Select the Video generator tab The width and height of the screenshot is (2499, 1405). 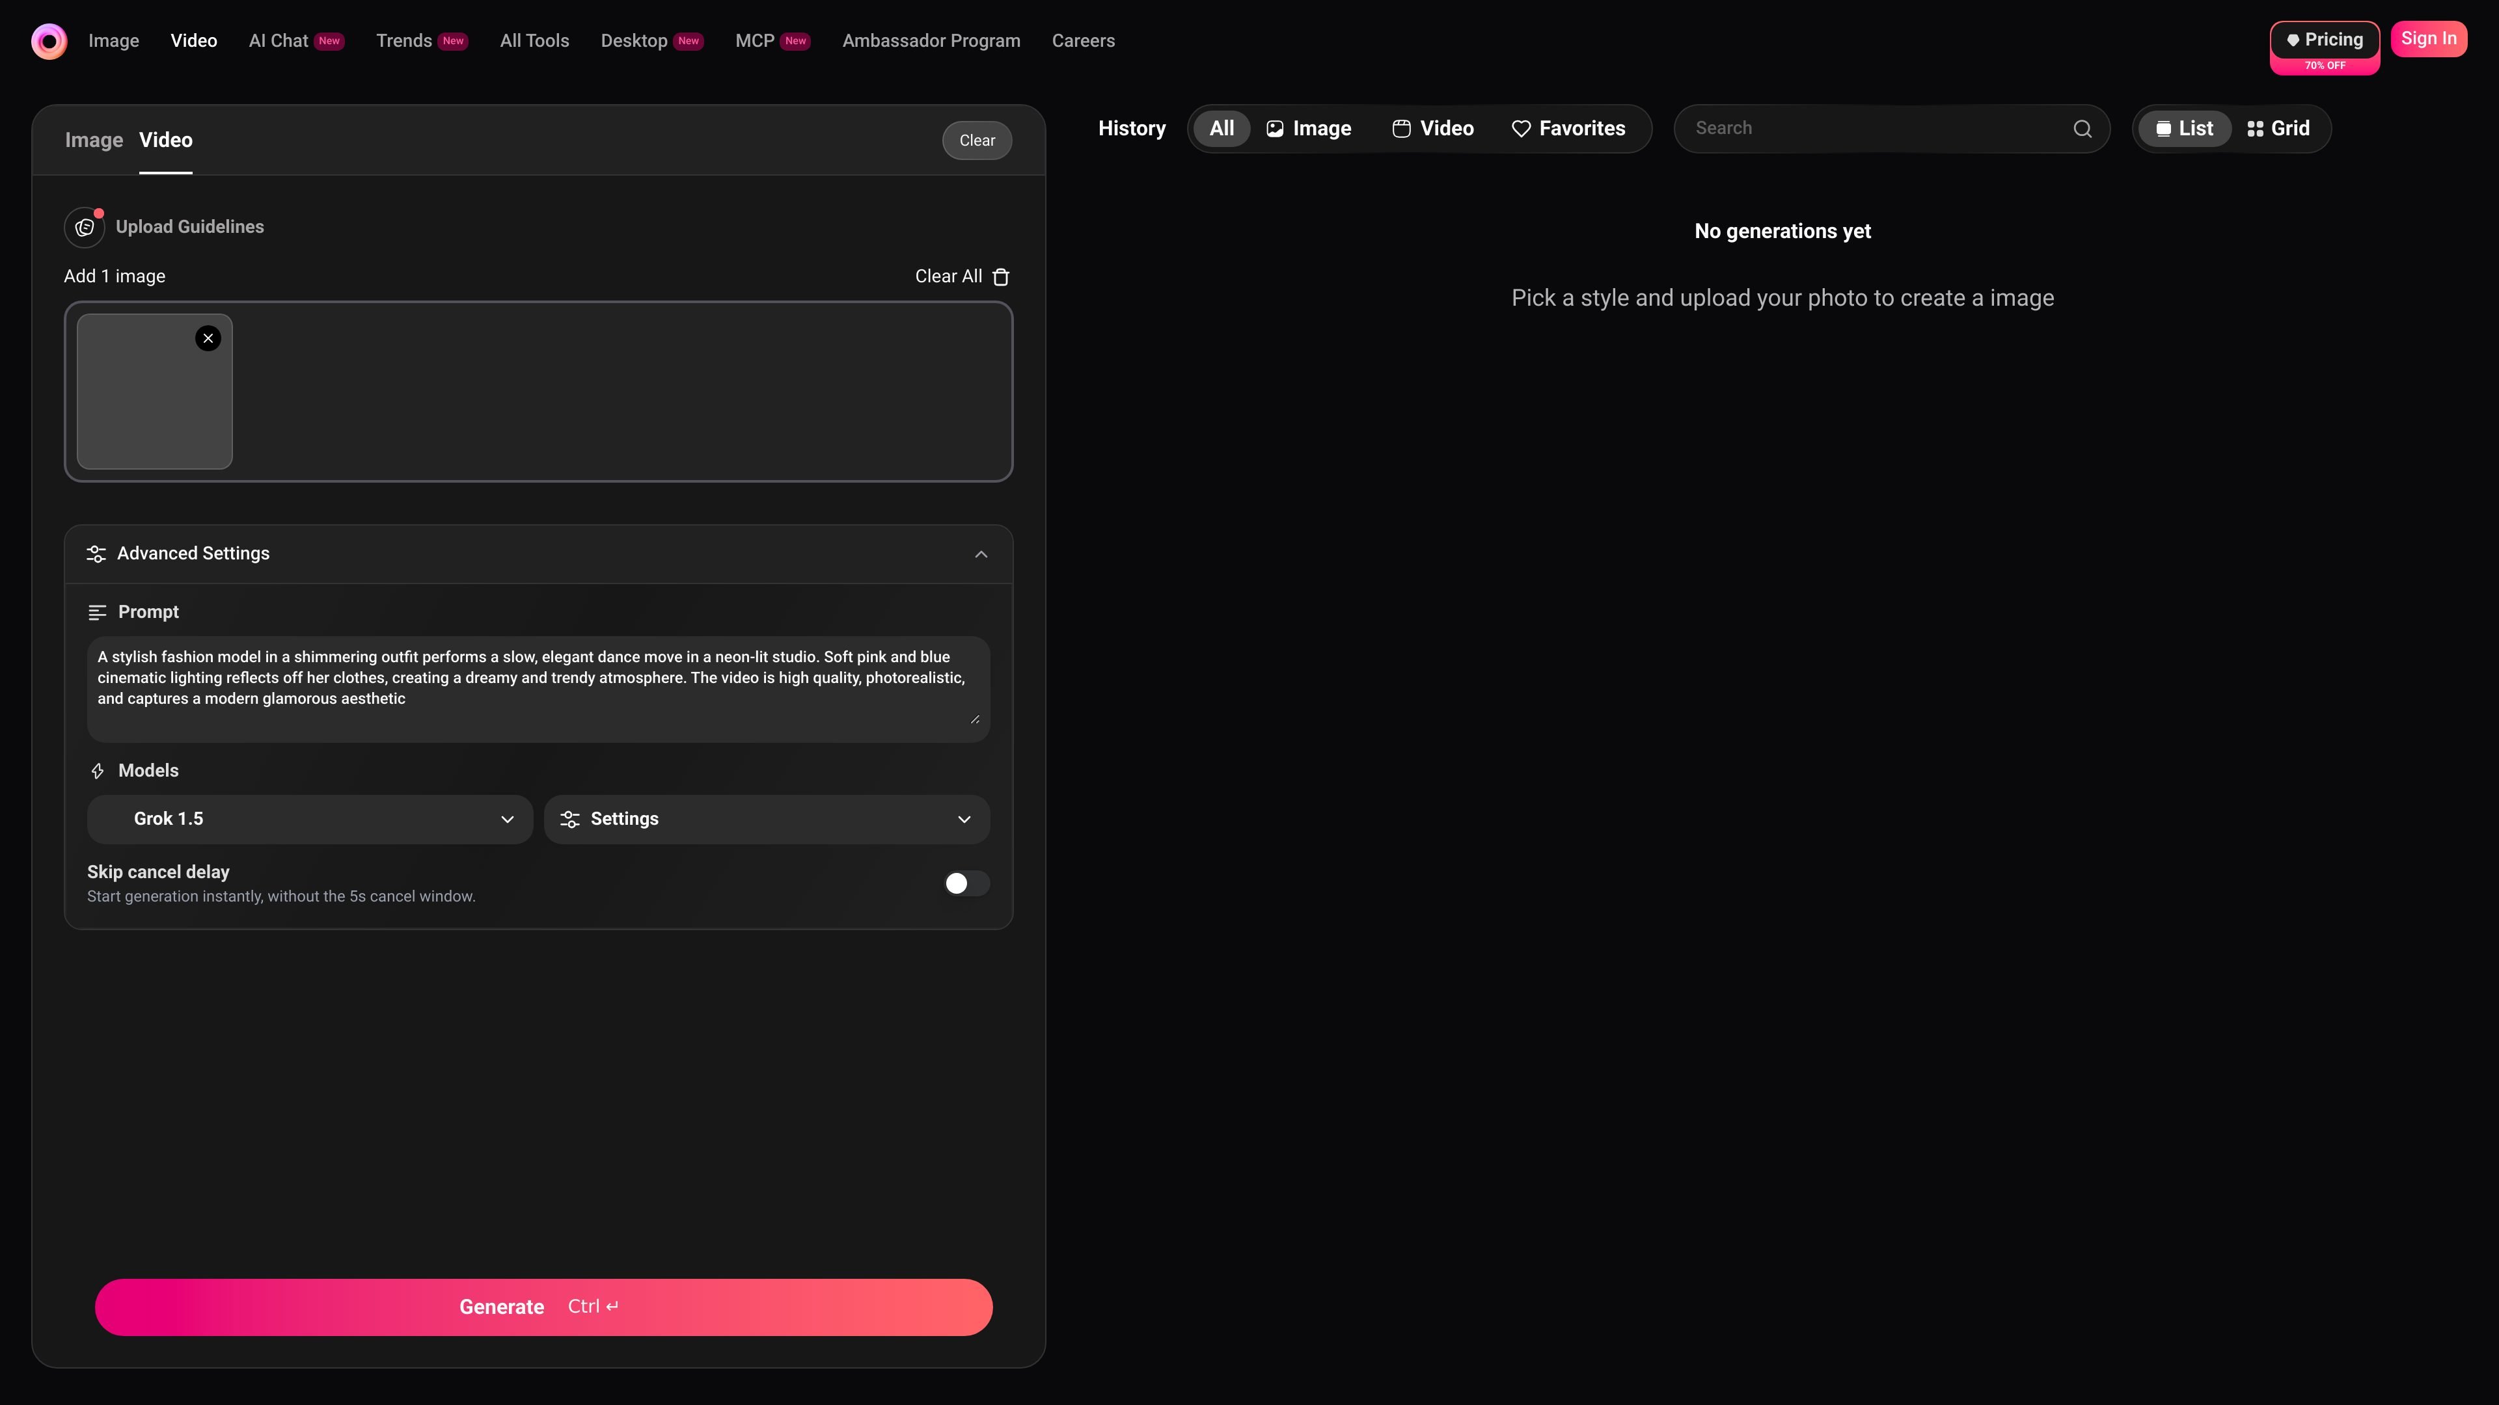166,140
